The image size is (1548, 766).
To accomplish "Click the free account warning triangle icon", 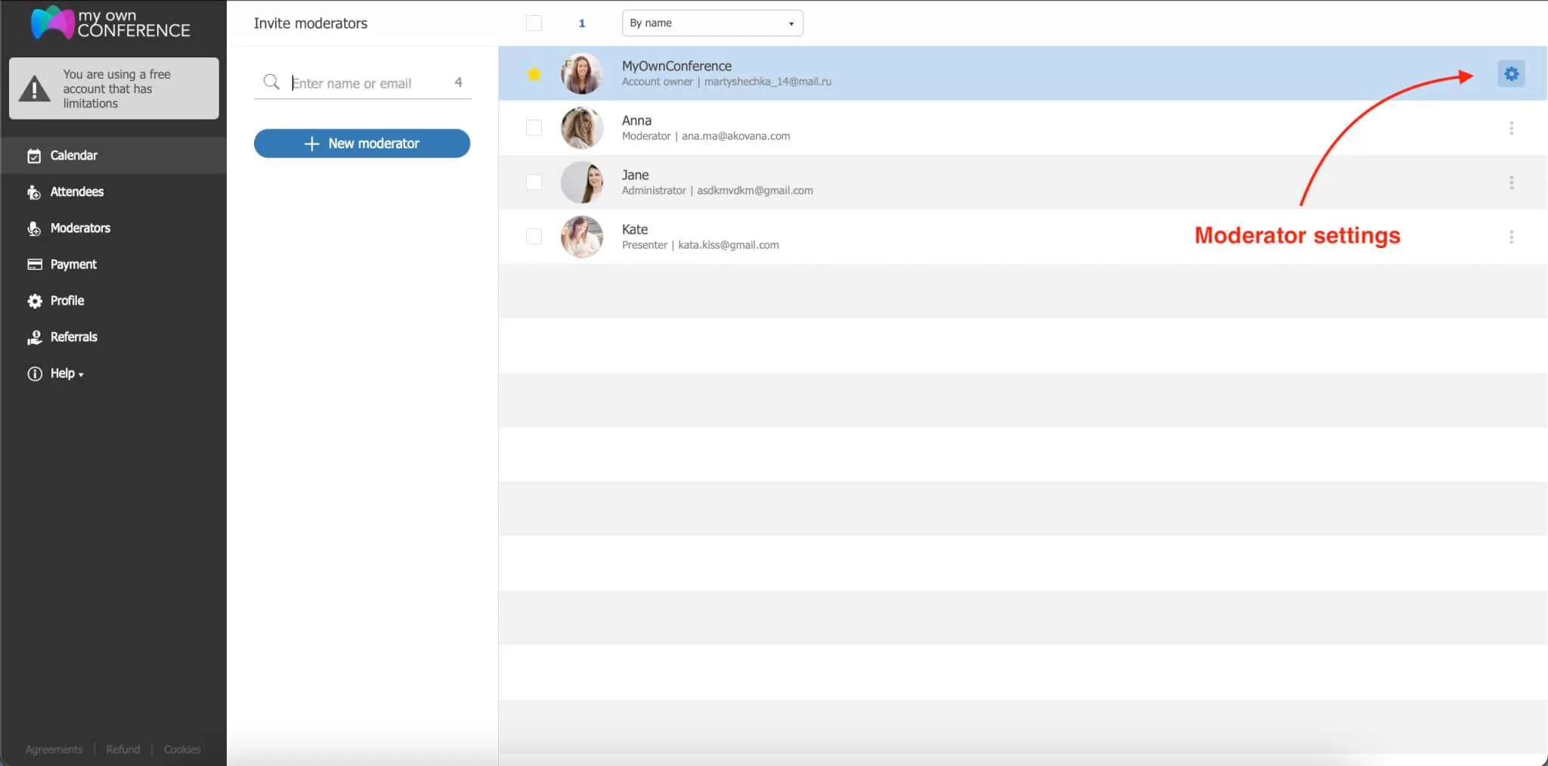I will [x=35, y=88].
